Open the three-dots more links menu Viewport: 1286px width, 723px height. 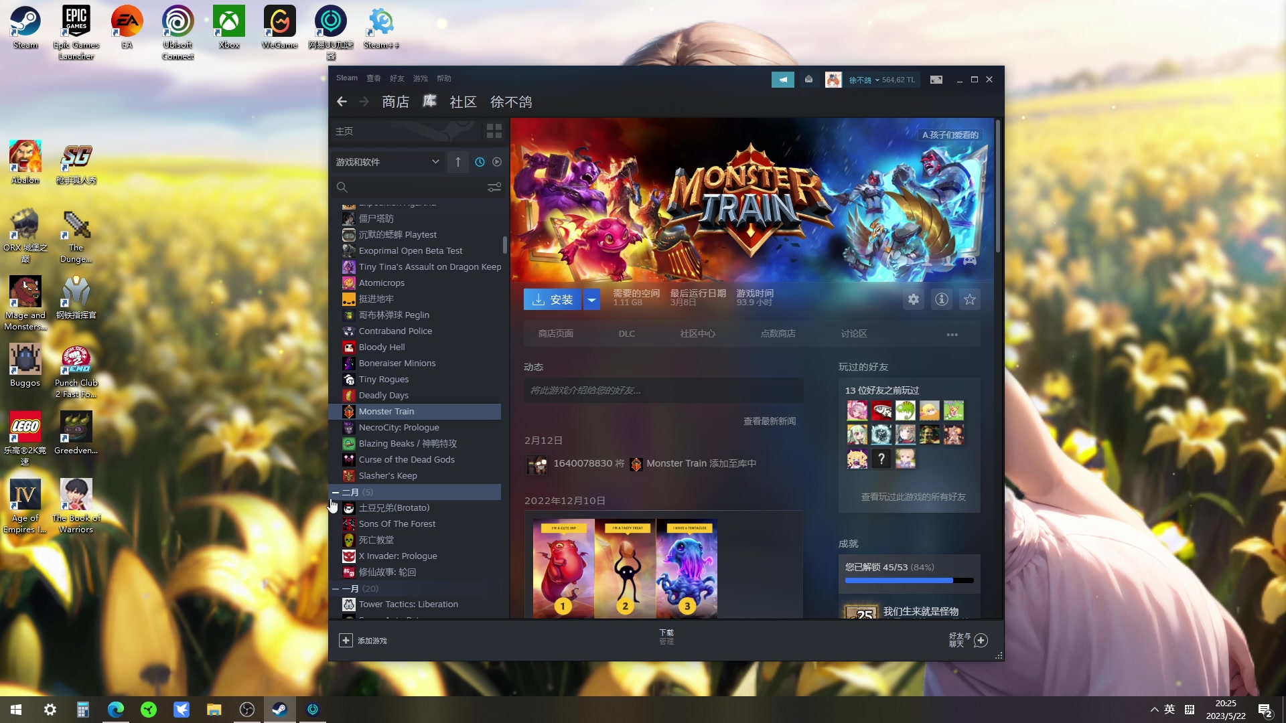point(952,334)
